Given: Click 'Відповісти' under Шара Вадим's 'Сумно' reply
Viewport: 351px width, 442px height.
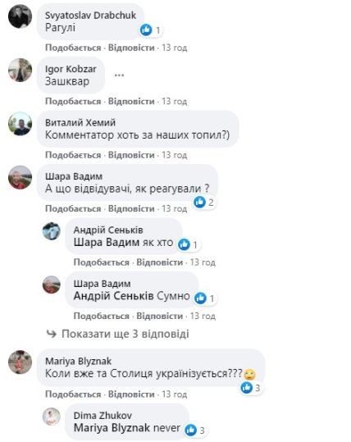Looking at the screenshot, I should pyautogui.click(x=160, y=316).
